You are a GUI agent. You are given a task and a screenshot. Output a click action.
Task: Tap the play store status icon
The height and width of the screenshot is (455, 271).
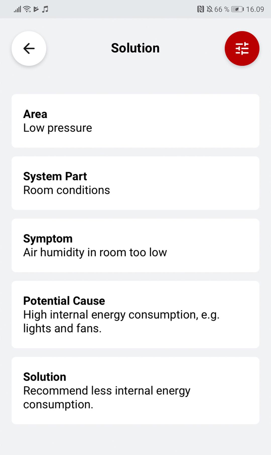pyautogui.click(x=36, y=9)
